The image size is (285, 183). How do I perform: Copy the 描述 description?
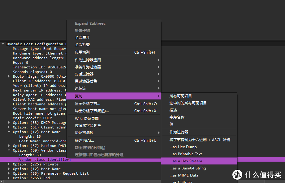click(199, 110)
